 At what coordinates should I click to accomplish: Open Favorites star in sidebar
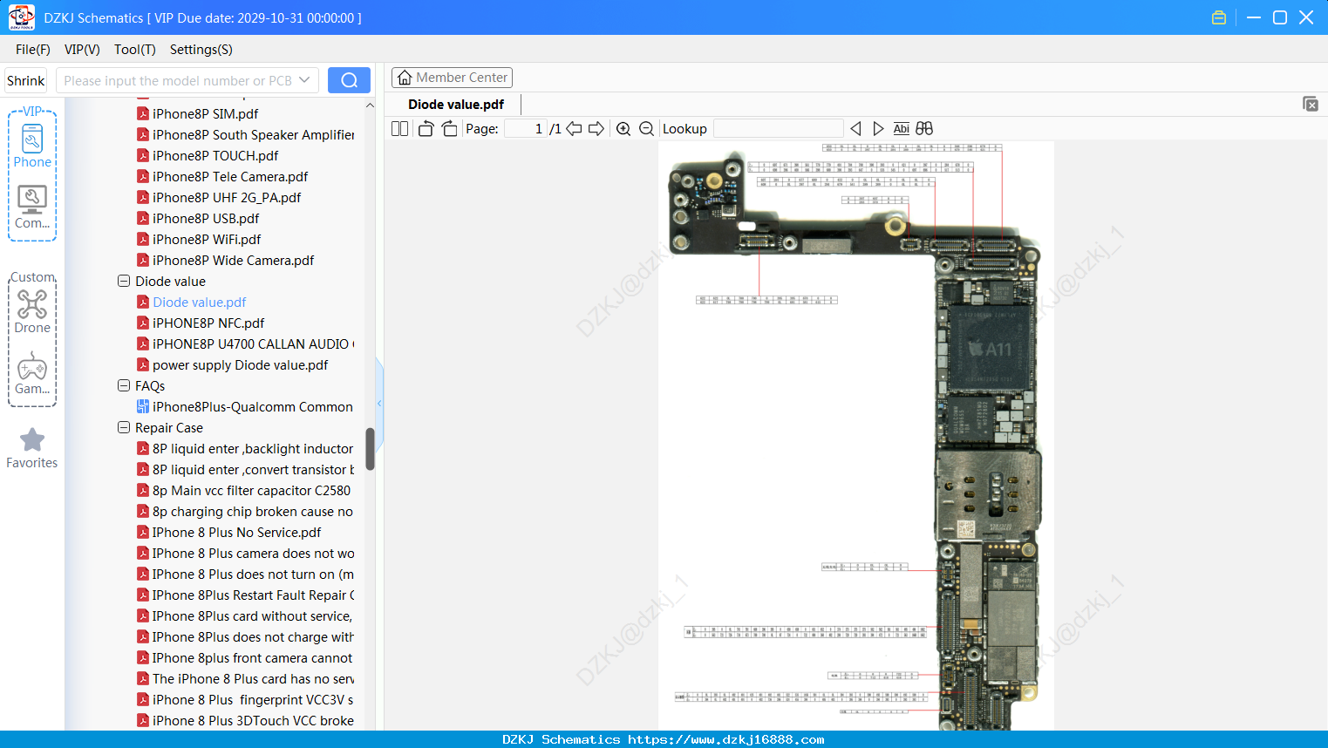[x=32, y=448]
